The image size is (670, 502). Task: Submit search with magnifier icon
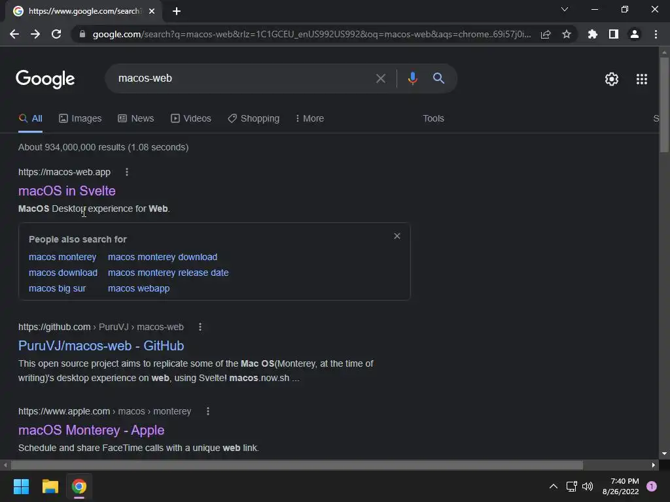coord(438,78)
